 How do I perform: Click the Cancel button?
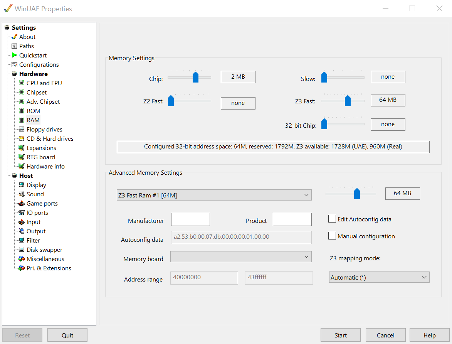point(385,335)
